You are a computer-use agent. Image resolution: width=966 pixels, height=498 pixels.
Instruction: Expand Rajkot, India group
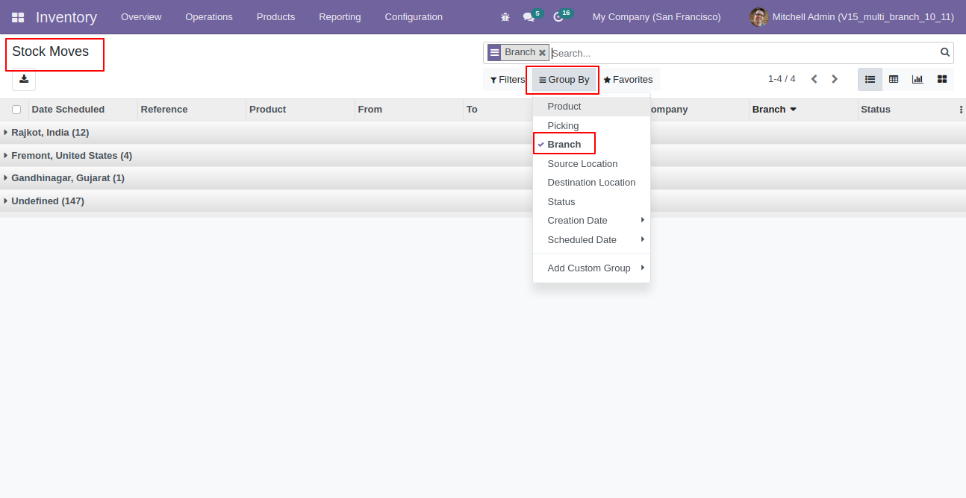point(483,133)
